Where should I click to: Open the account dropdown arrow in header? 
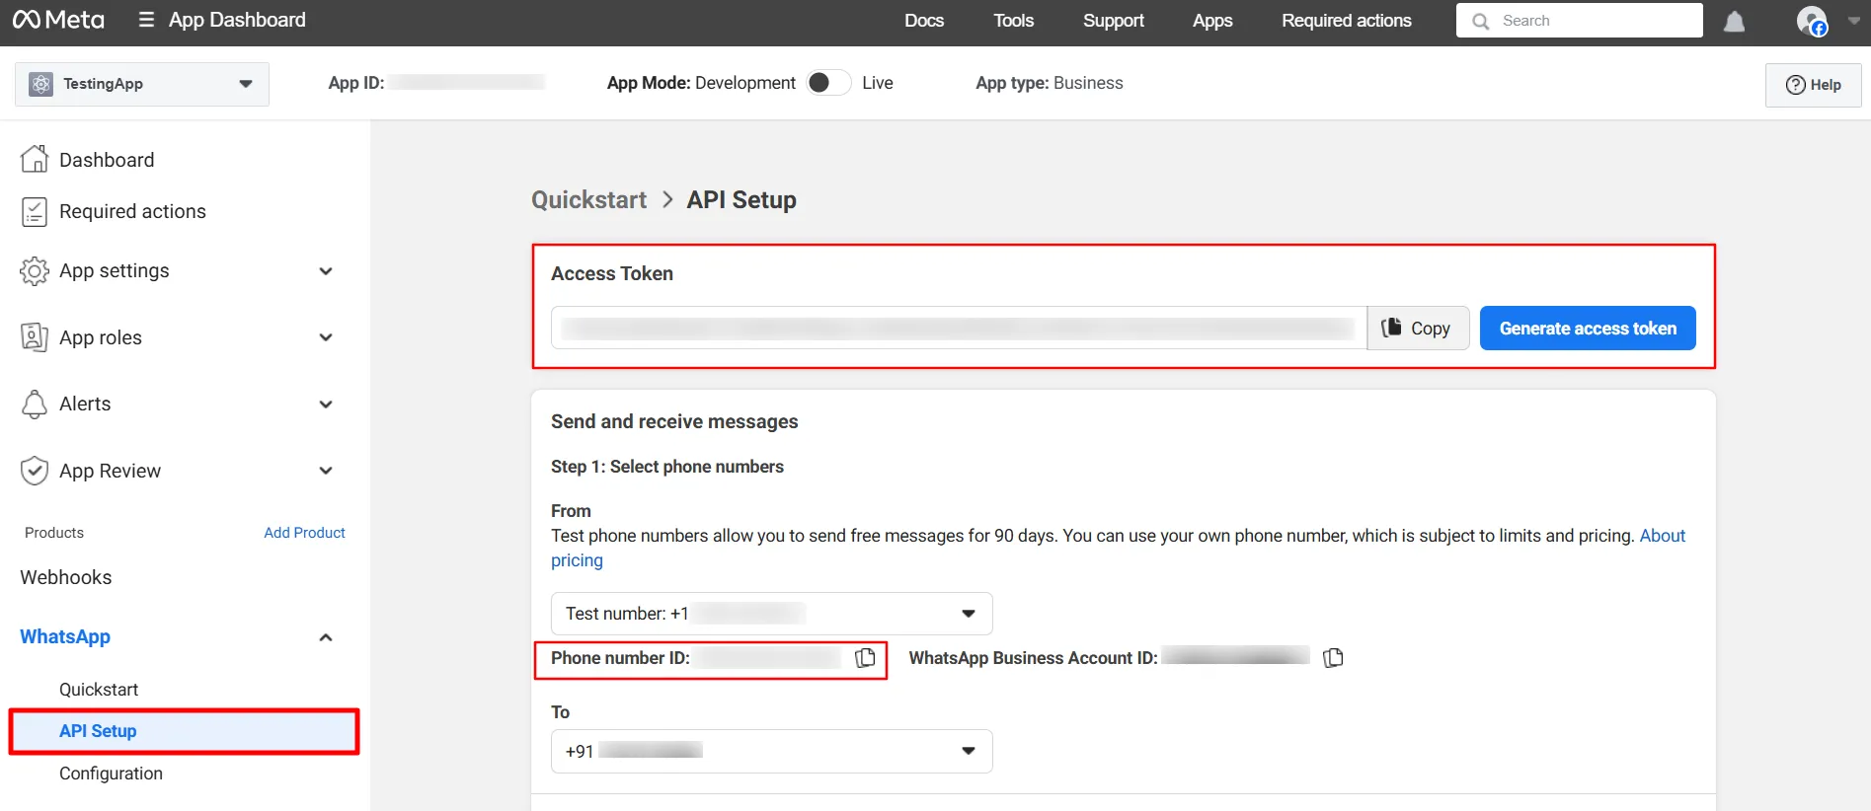1853,21
